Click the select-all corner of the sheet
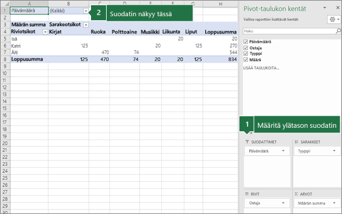 point(5,3)
